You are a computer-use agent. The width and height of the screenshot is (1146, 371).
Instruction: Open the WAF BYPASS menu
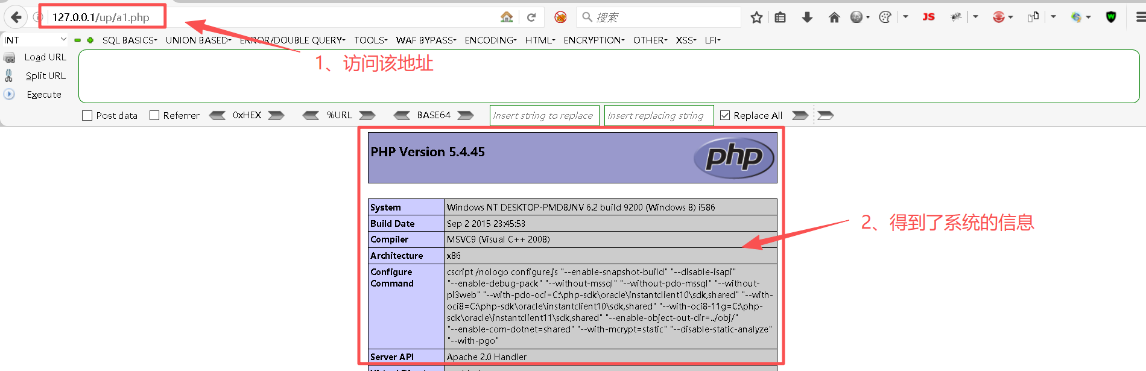(426, 40)
